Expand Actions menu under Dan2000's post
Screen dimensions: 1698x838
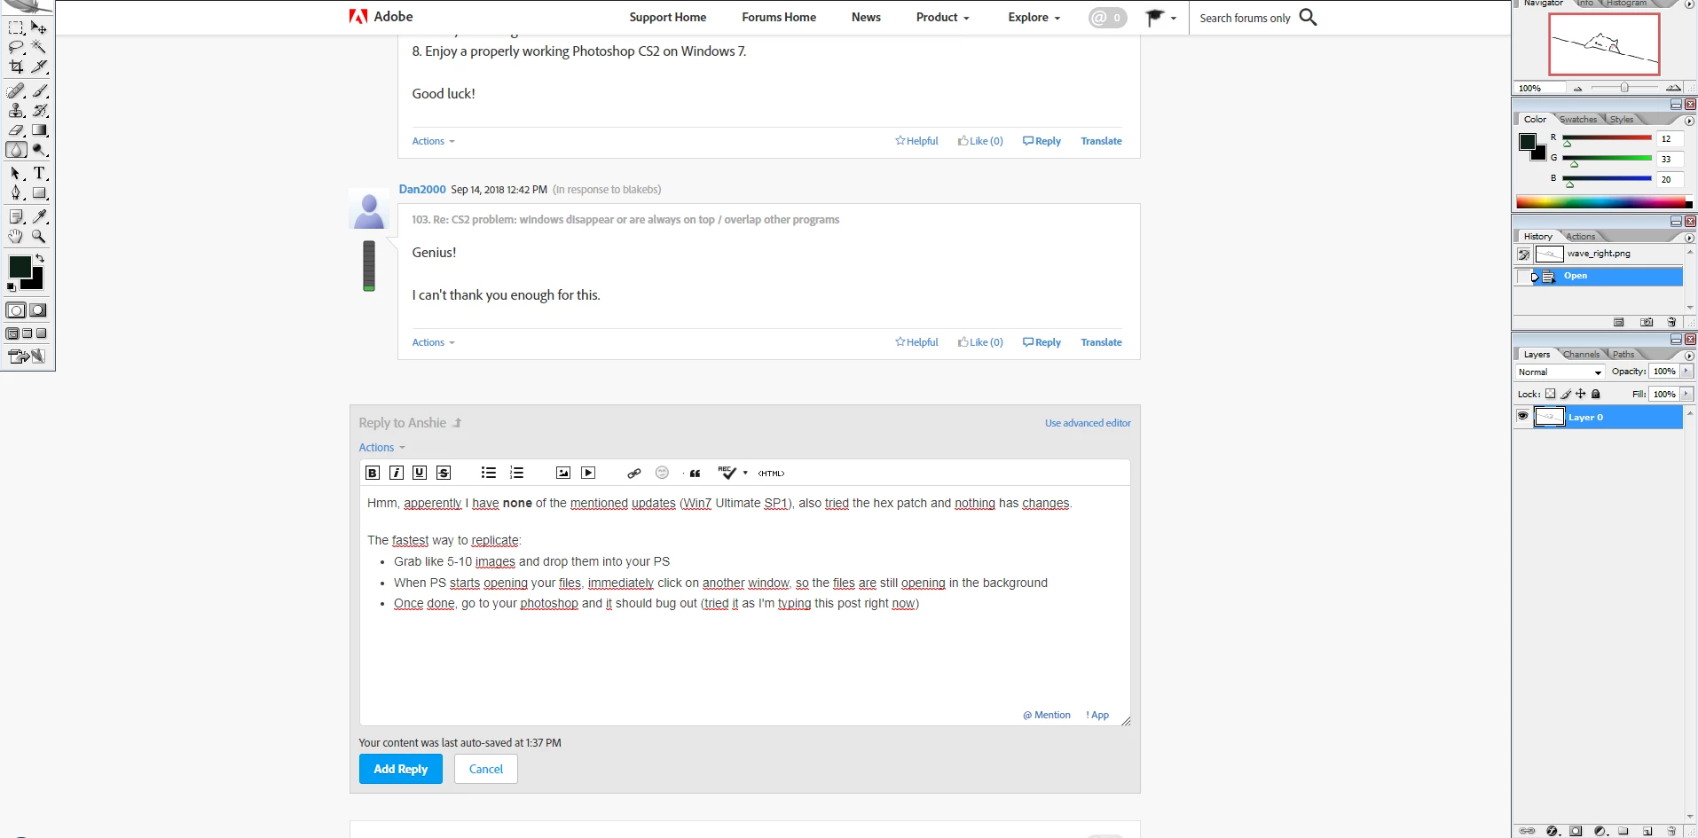(x=433, y=342)
